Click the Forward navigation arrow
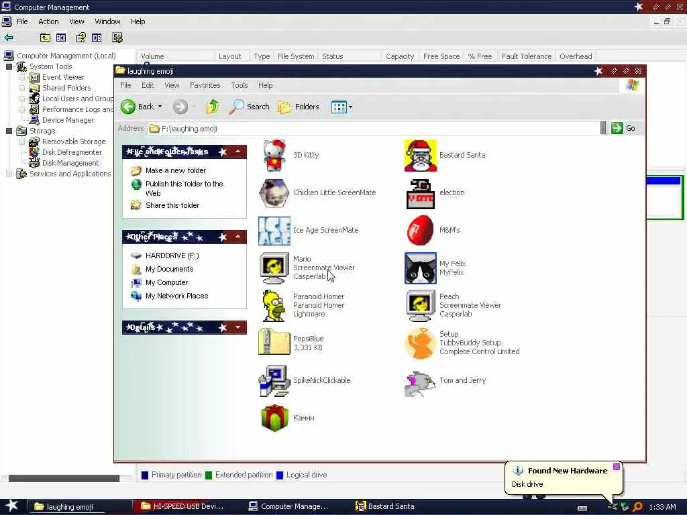687x515 pixels. point(180,107)
